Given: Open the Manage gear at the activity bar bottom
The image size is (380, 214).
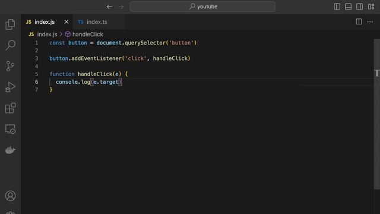Looking at the screenshot, I should (x=10, y=213).
